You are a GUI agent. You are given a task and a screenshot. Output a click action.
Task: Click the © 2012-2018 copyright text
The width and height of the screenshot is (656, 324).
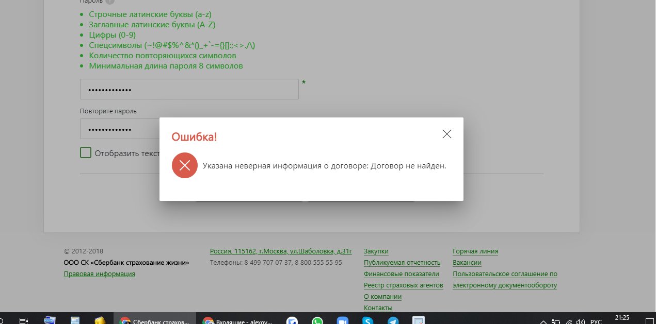pyautogui.click(x=84, y=251)
